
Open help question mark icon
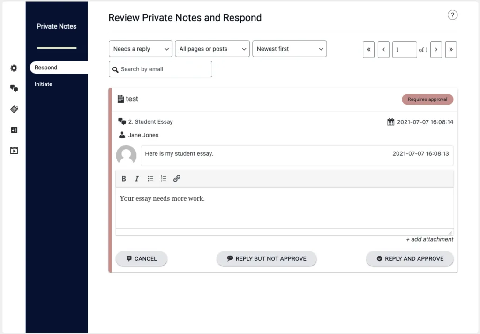(x=452, y=15)
